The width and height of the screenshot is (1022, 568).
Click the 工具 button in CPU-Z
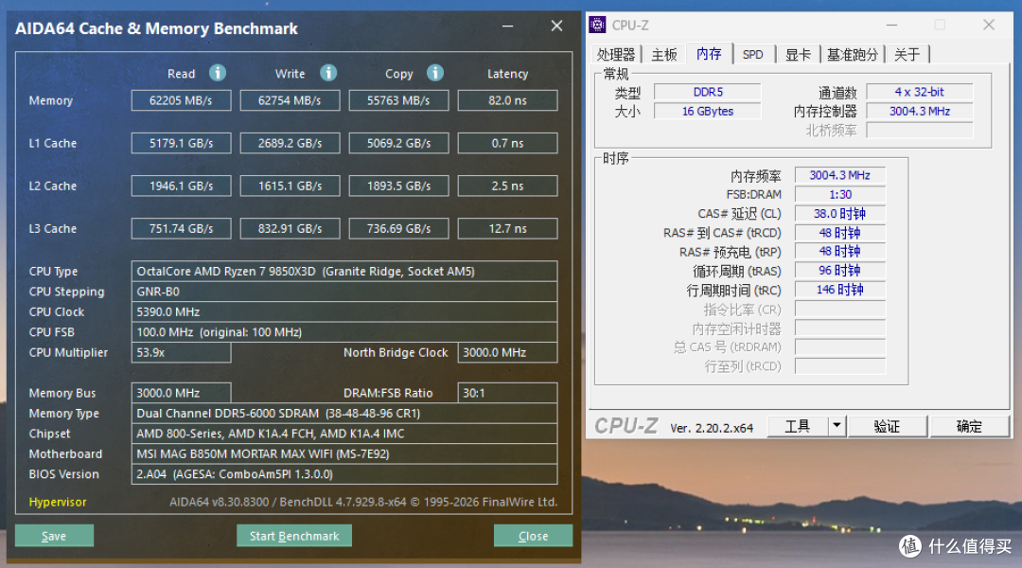click(797, 427)
